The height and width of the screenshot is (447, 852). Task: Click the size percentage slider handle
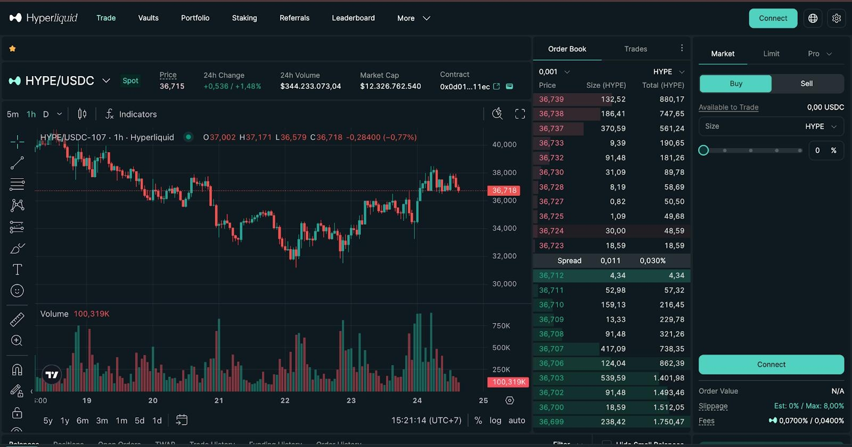tap(703, 150)
